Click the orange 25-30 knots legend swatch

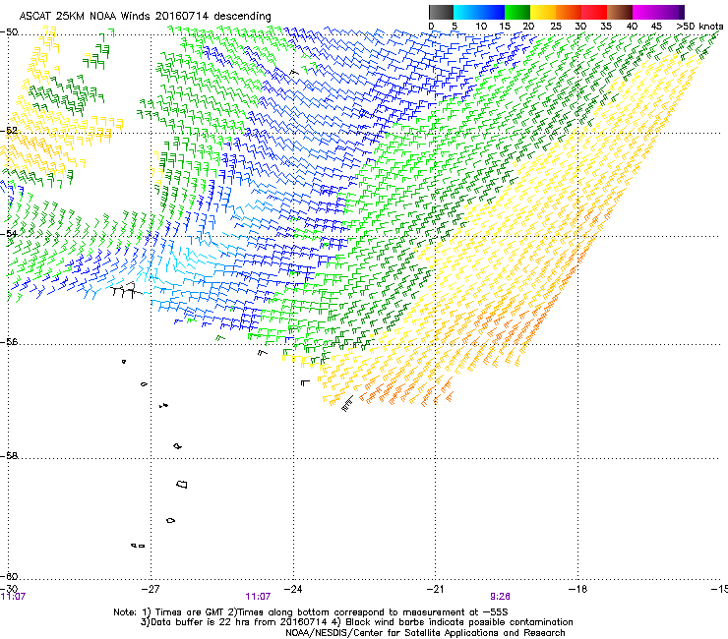[569, 12]
